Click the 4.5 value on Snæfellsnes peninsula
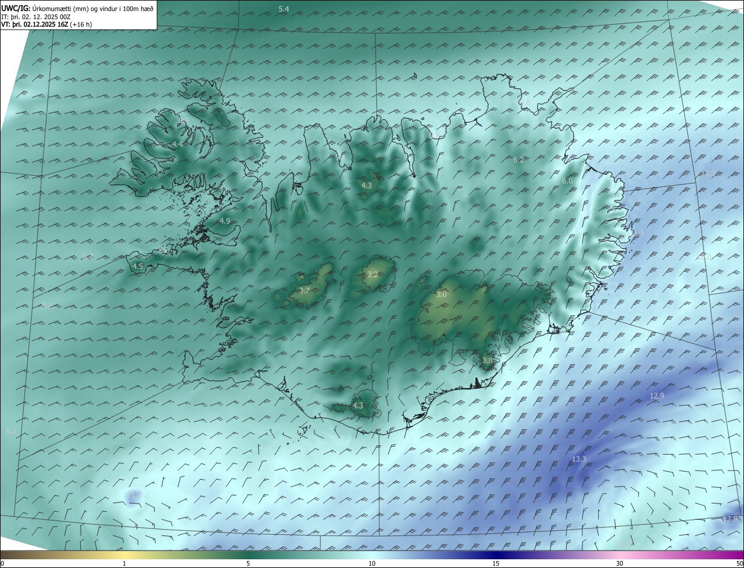The width and height of the screenshot is (744, 568). pyautogui.click(x=138, y=267)
